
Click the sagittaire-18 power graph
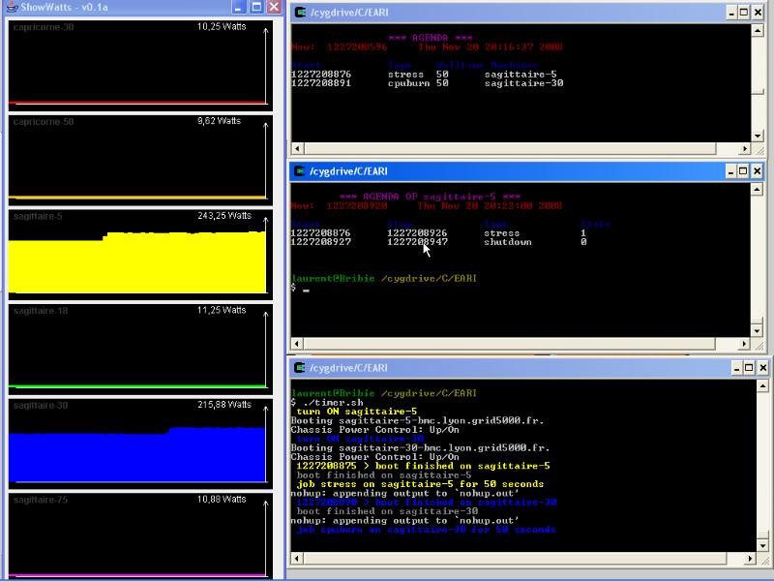tap(140, 350)
